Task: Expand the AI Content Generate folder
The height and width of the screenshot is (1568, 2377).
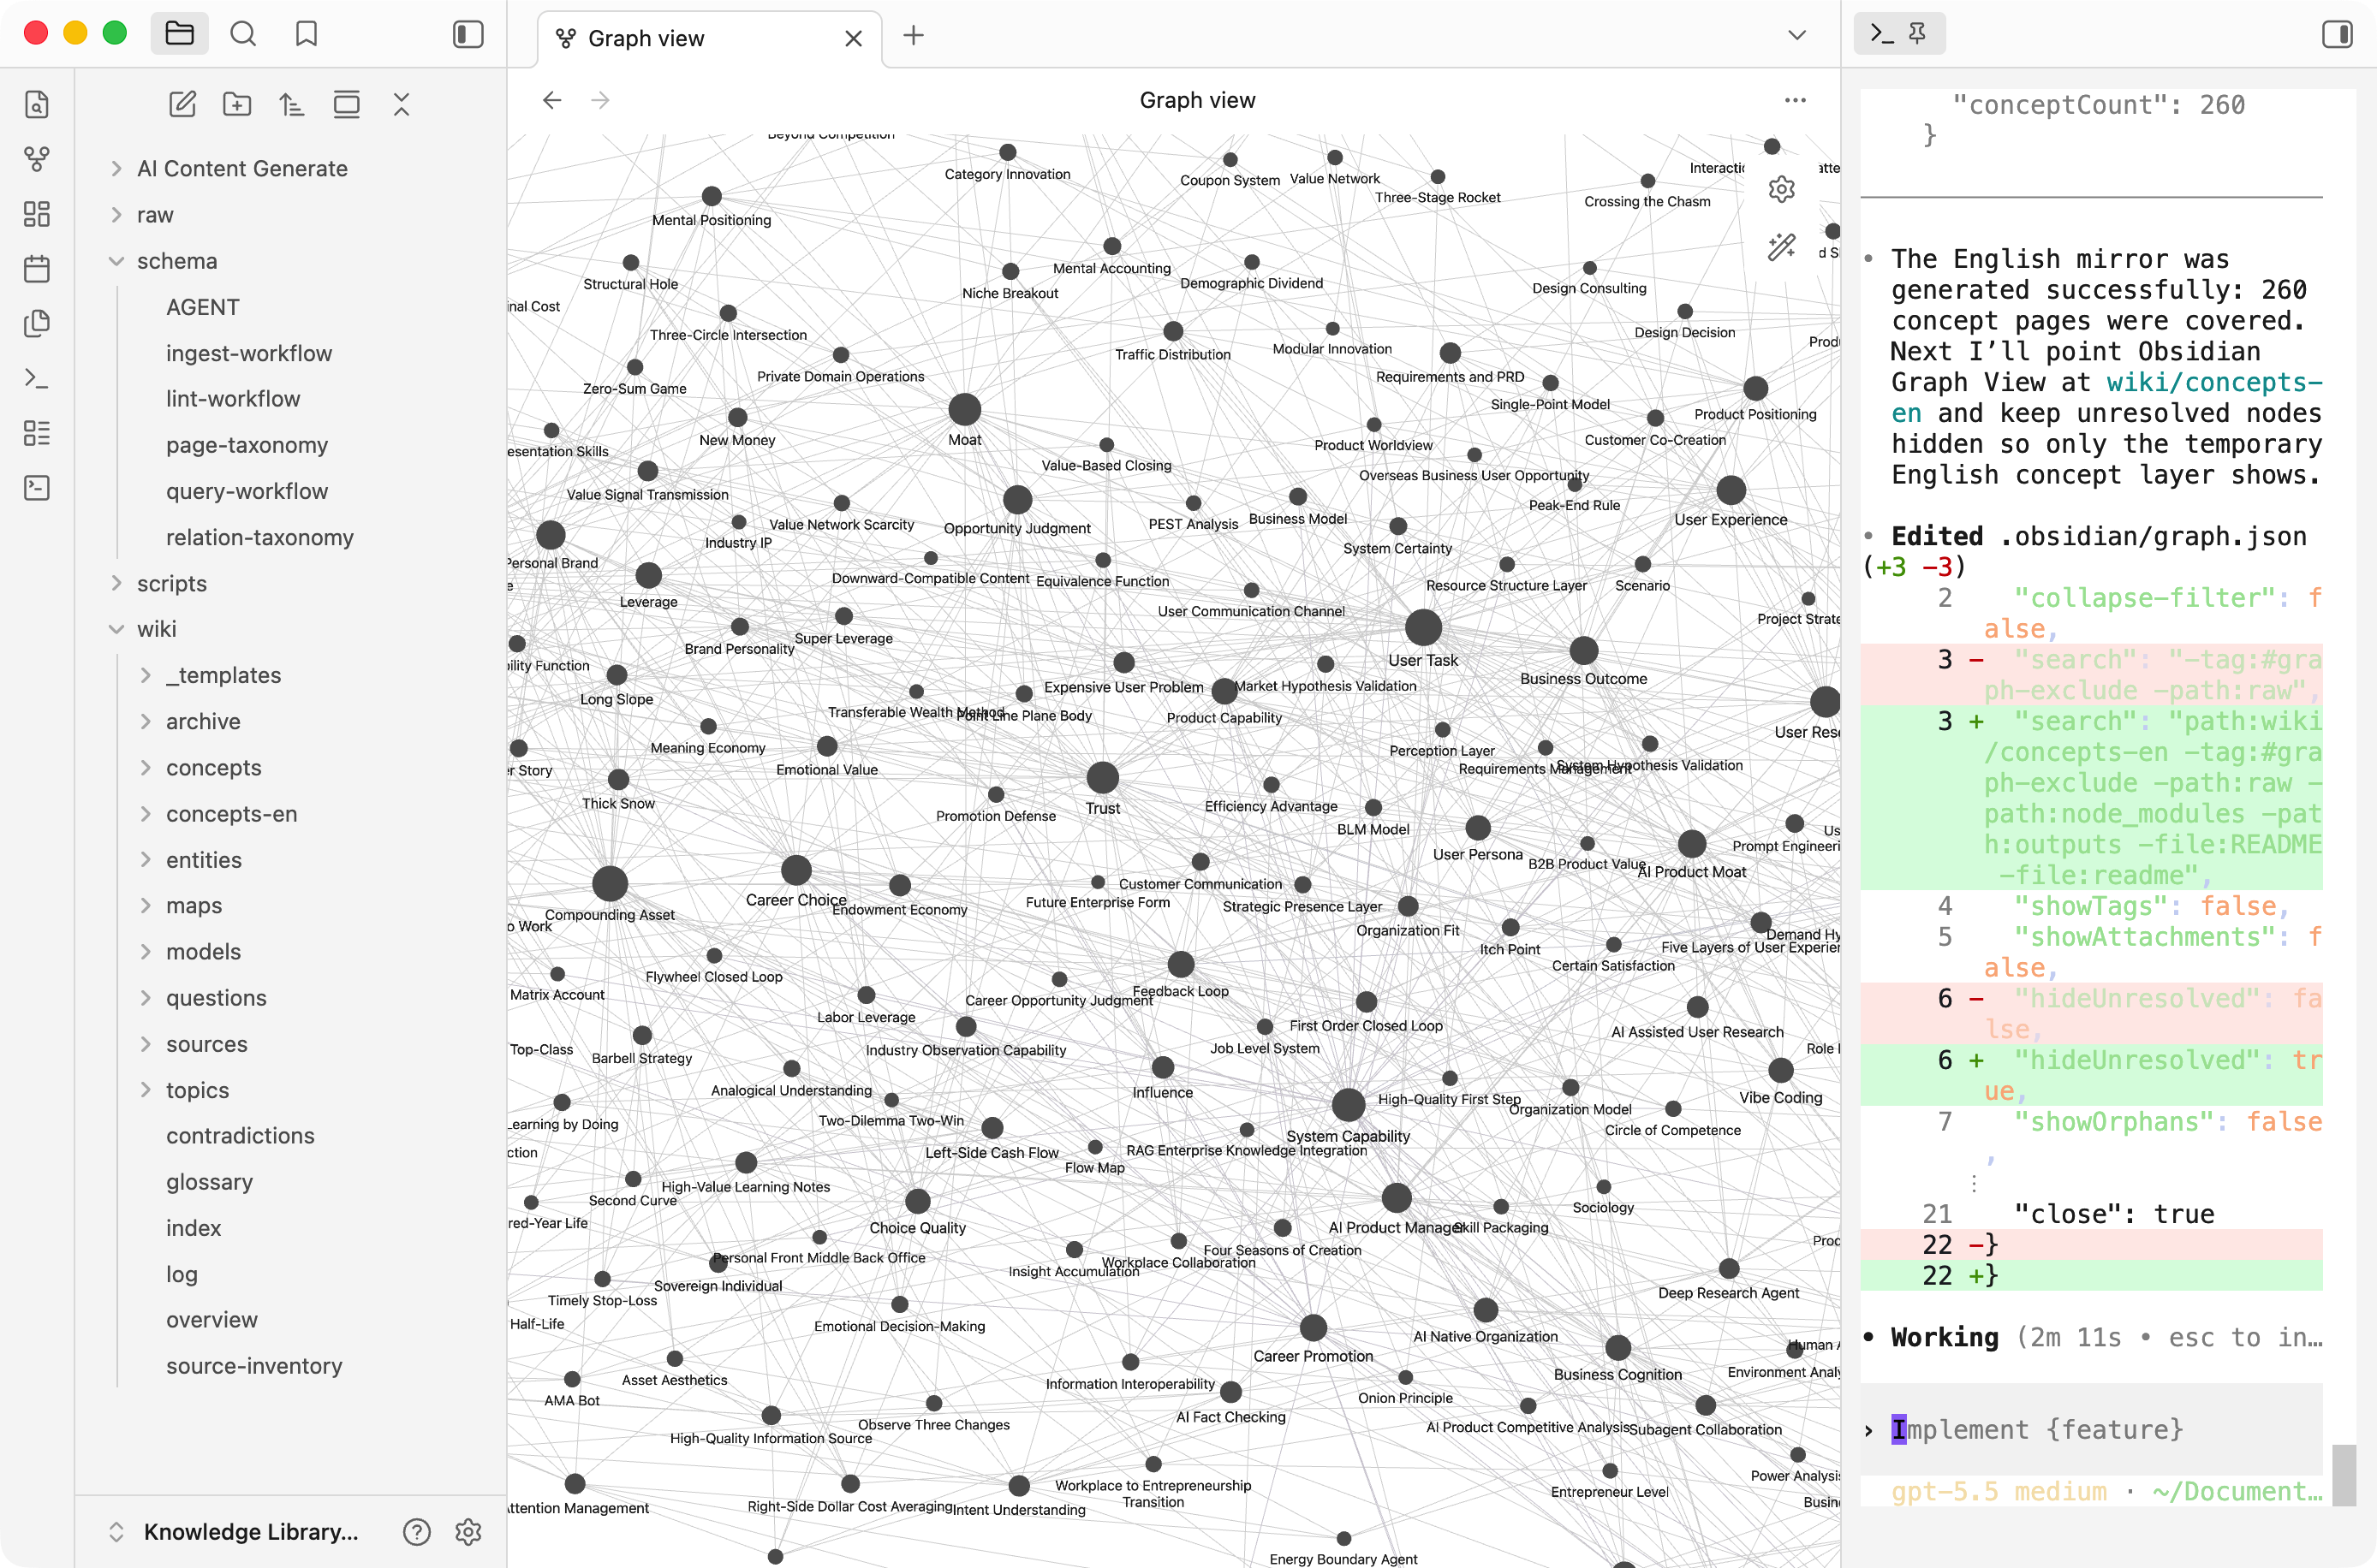Action: [242, 168]
